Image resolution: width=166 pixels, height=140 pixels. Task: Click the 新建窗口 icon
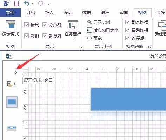click(162, 25)
